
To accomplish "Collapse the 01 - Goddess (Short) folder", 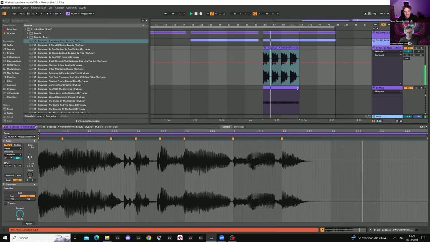I will (25, 29).
